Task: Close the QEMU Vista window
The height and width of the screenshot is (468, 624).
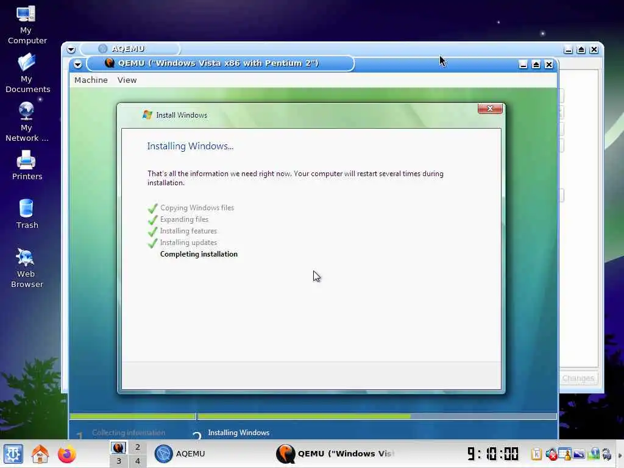Action: (x=549, y=65)
